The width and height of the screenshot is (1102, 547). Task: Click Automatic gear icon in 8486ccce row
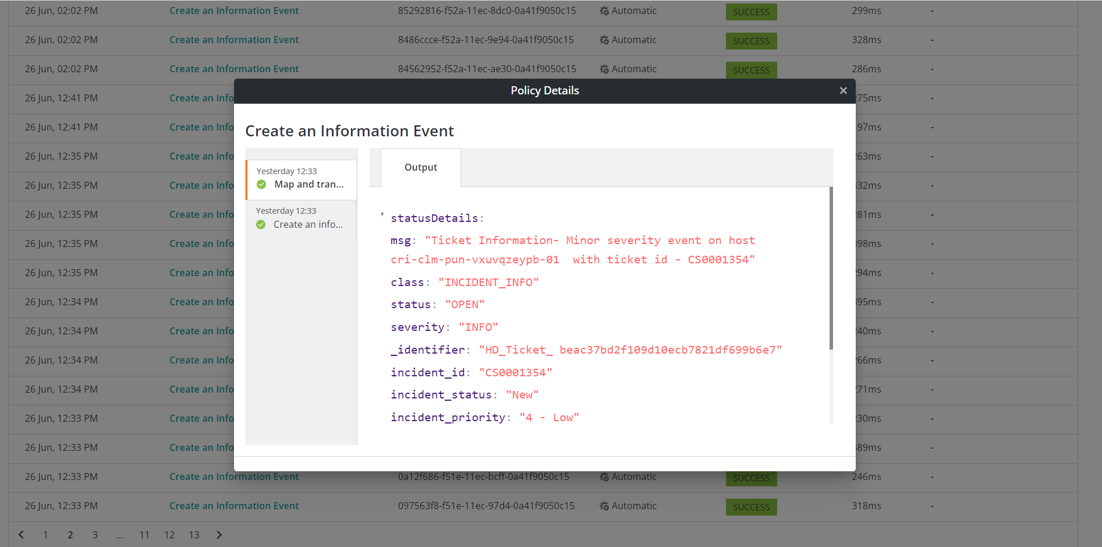(604, 40)
